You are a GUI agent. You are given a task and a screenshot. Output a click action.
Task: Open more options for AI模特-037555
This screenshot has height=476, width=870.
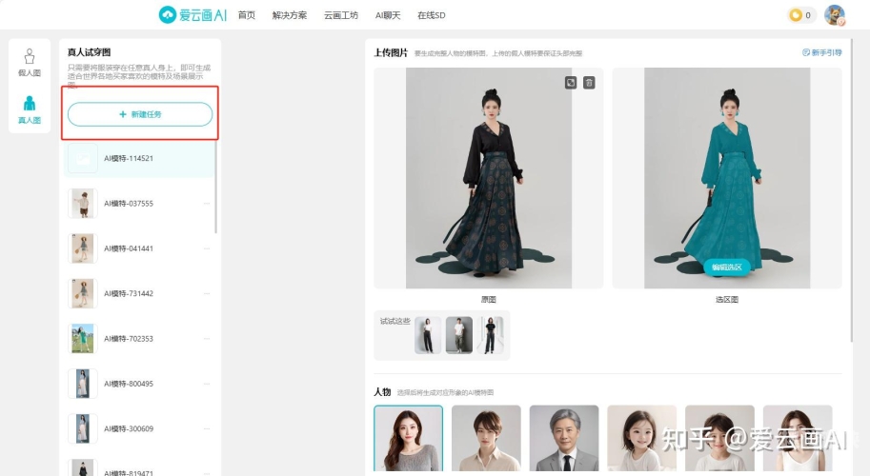coord(207,204)
